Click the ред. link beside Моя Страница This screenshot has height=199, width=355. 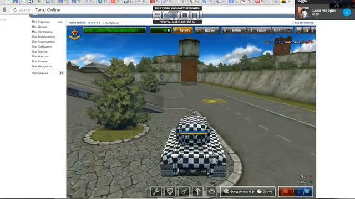point(60,22)
